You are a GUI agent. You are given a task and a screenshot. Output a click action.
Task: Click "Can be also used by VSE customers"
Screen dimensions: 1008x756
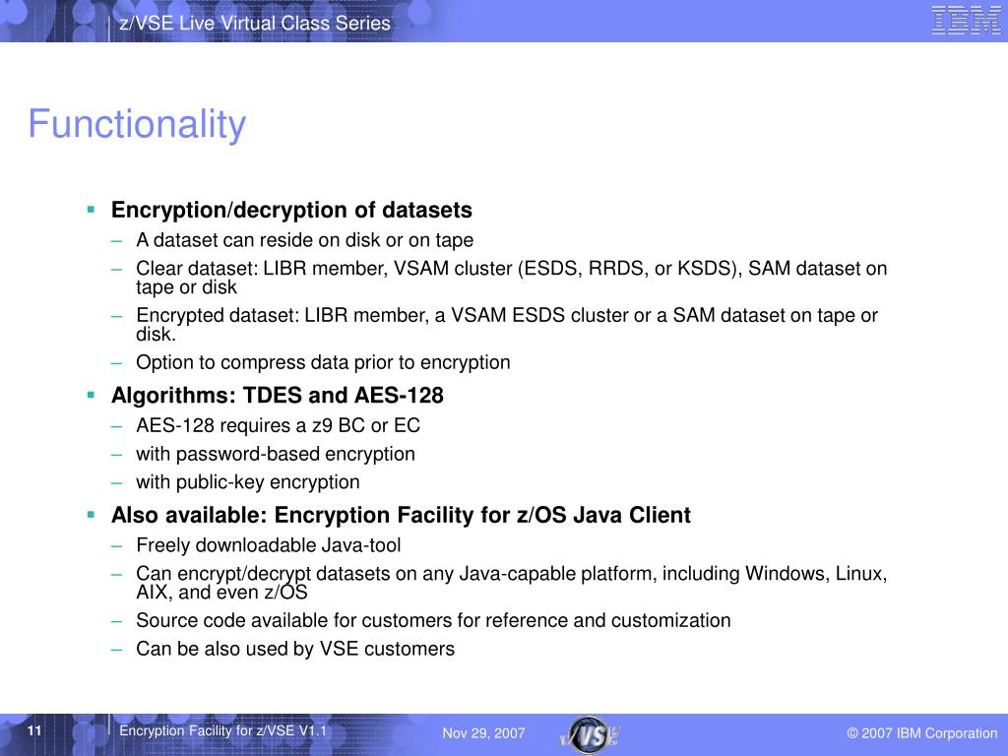tap(295, 649)
